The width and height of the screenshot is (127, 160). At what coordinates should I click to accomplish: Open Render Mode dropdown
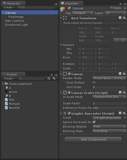click(x=109, y=78)
